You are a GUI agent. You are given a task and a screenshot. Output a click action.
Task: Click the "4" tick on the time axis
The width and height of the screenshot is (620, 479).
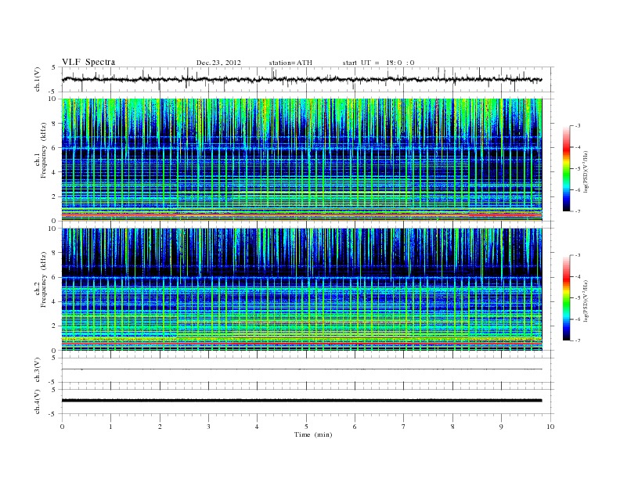tap(257, 427)
